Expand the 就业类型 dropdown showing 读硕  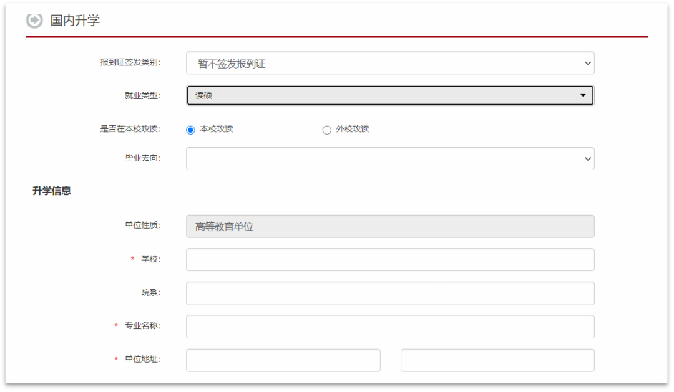[389, 95]
